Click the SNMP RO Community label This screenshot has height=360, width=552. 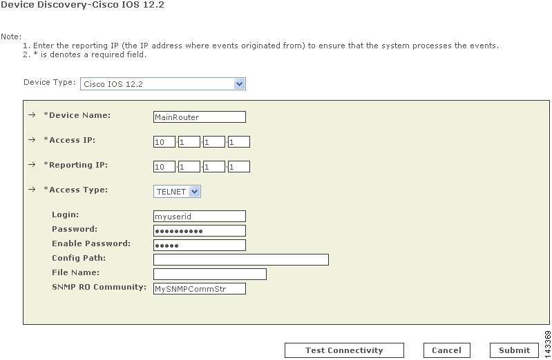[99, 287]
